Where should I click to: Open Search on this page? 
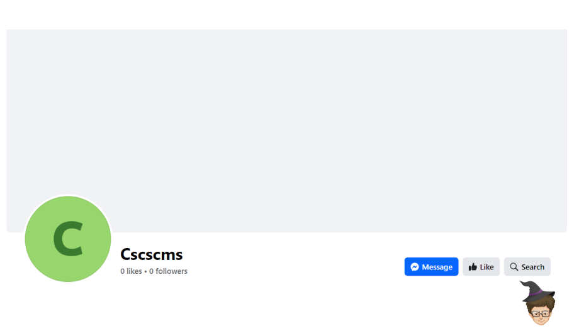527,267
